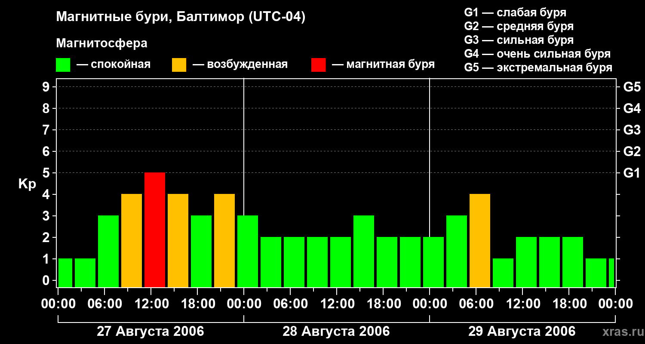Click 'G4 — очень сильная буря' description
Viewport: 645px width, 344px height.
pos(537,54)
